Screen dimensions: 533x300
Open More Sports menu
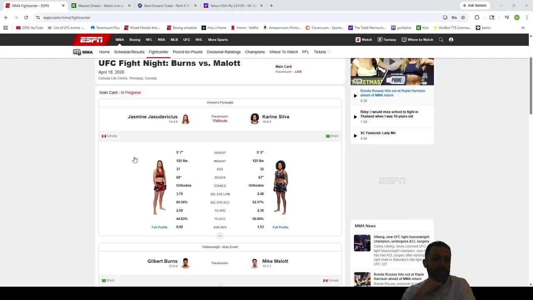tap(218, 40)
